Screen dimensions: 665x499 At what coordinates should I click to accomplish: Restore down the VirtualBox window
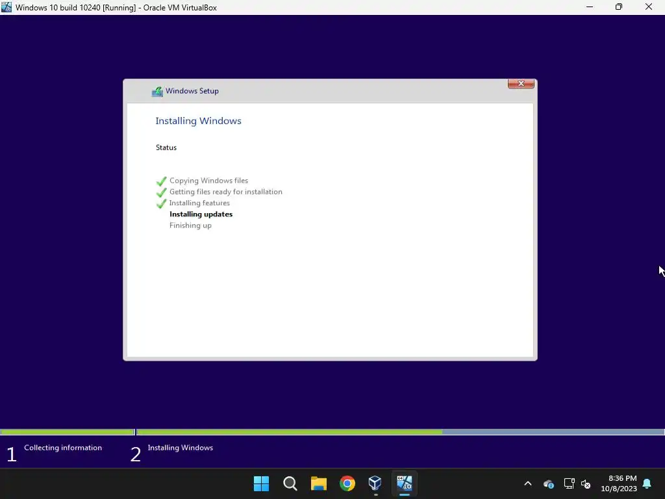(619, 7)
